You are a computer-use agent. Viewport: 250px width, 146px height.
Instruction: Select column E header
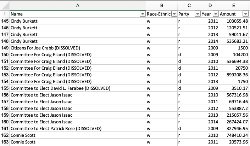pos(234,6)
